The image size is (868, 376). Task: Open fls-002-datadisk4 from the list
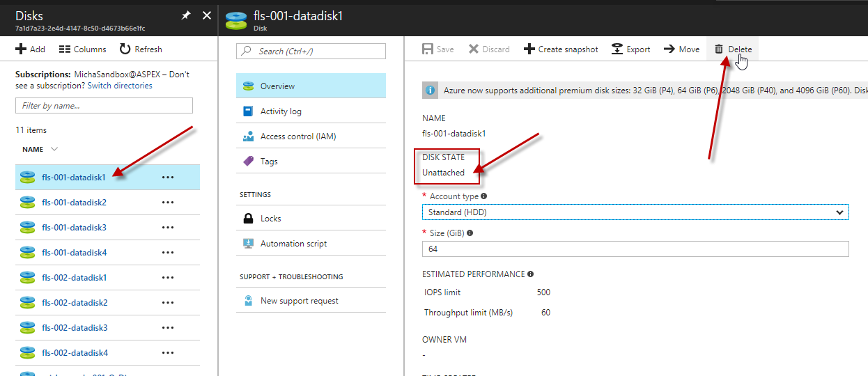pos(75,353)
